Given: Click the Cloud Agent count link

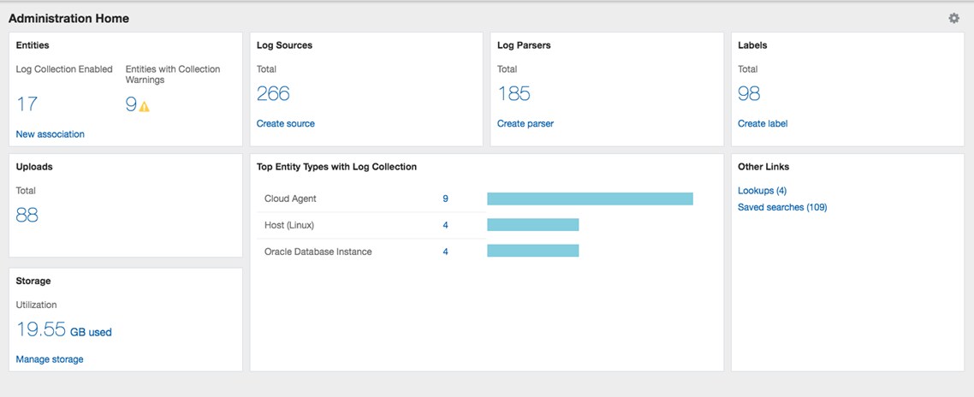Looking at the screenshot, I should 445,198.
